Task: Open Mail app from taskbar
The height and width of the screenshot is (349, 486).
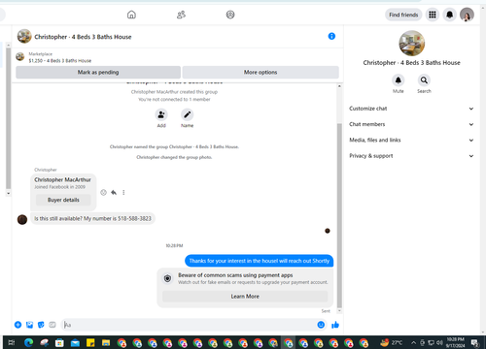Action: pyautogui.click(x=75, y=342)
